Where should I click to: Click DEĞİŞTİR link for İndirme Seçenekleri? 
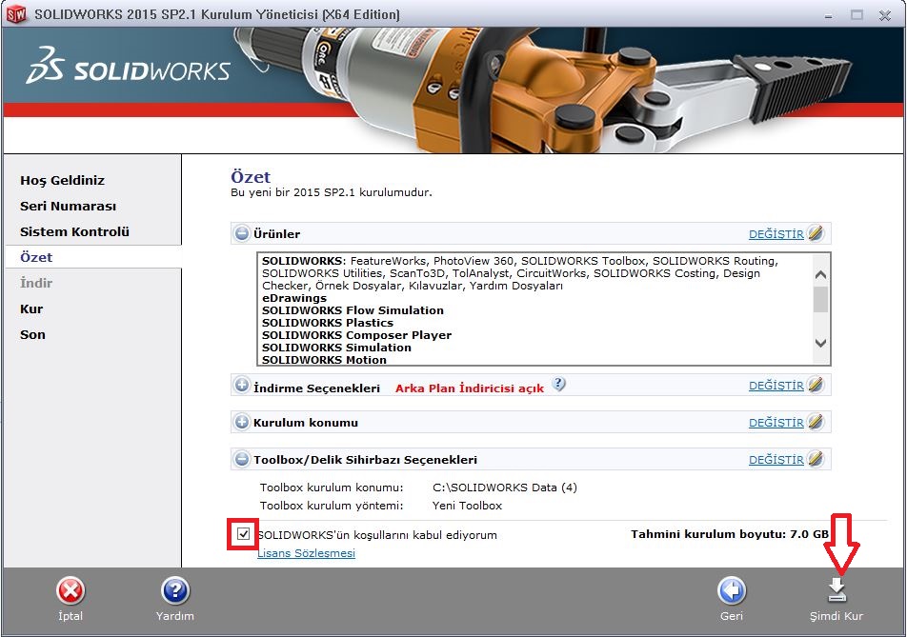776,386
